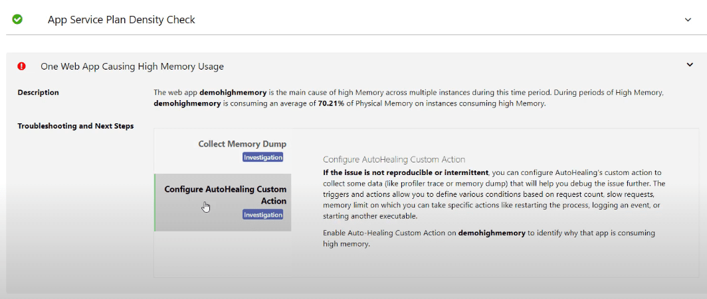Click the Investigation badge under Configure AutoHealing Custom Action tab
The height and width of the screenshot is (299, 707).
(x=263, y=215)
